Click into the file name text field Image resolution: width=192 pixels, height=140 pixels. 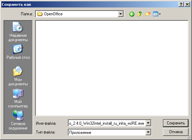(x=107, y=123)
